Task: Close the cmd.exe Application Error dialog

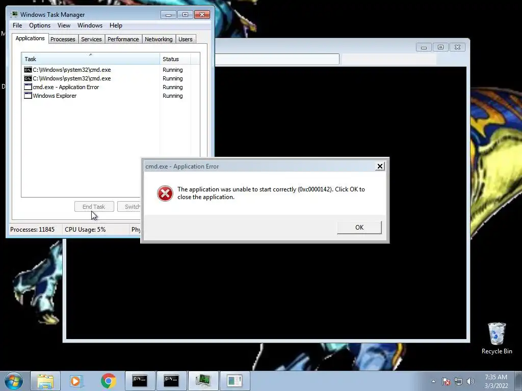Action: (379, 166)
